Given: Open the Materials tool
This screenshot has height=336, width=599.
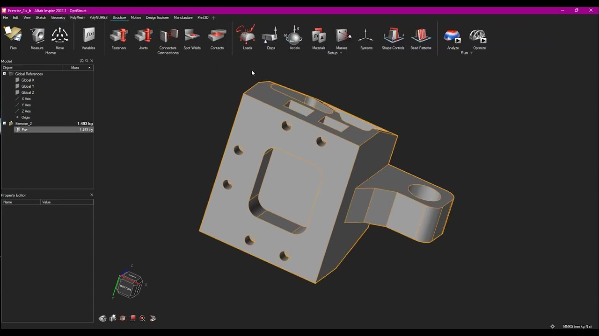Looking at the screenshot, I should point(319,38).
